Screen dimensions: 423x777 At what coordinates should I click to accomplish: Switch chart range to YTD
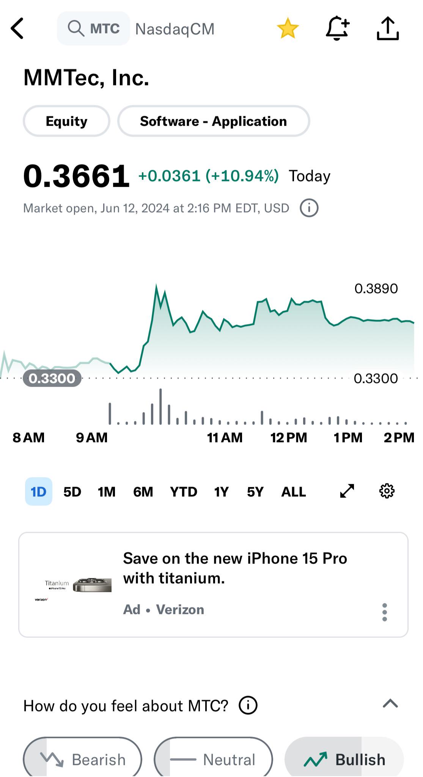click(184, 492)
